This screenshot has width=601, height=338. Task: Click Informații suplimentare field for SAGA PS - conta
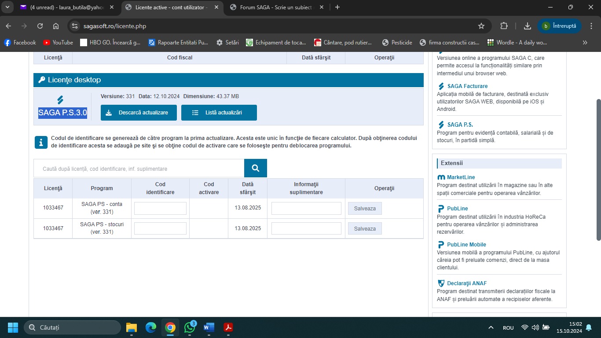306,209
